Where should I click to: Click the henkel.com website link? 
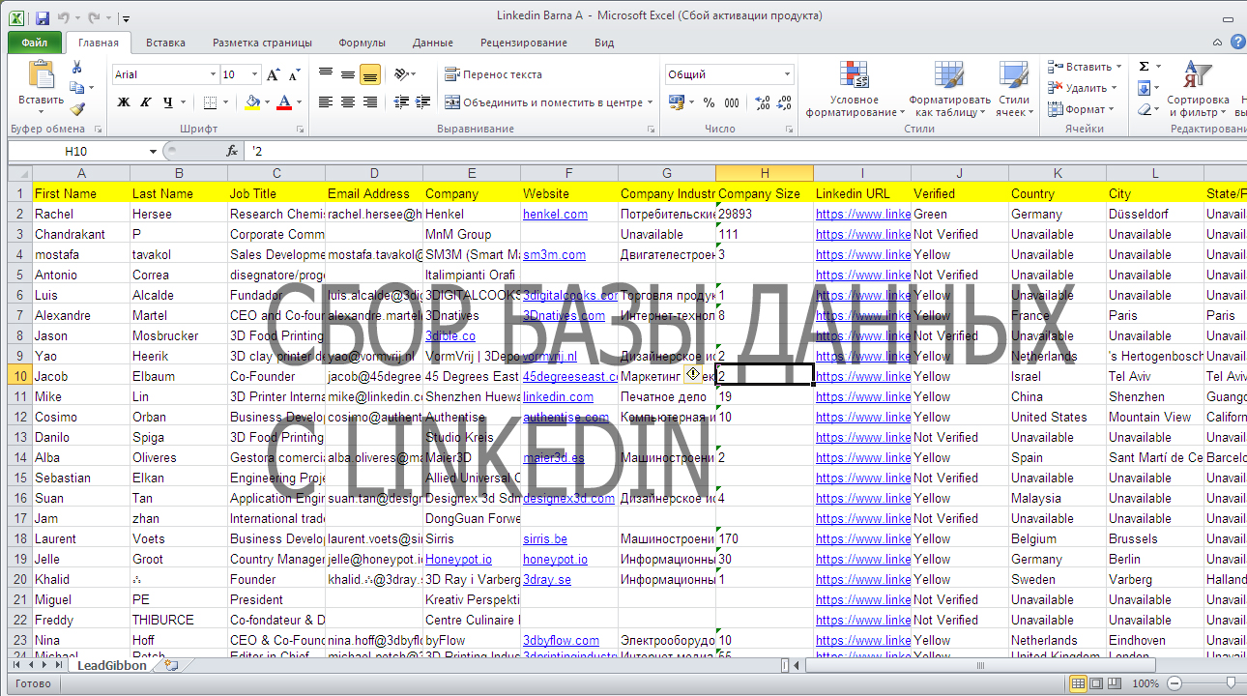coord(555,214)
